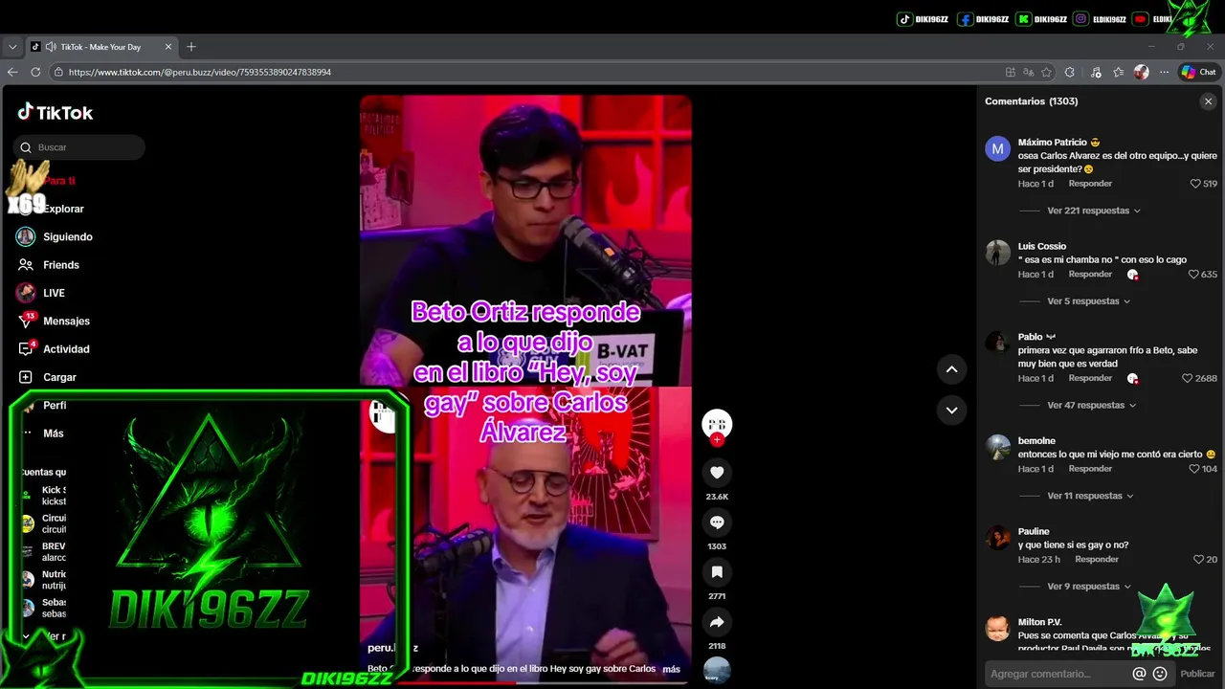1225x689 pixels.
Task: Open Cargar upload page
Action: 59,377
